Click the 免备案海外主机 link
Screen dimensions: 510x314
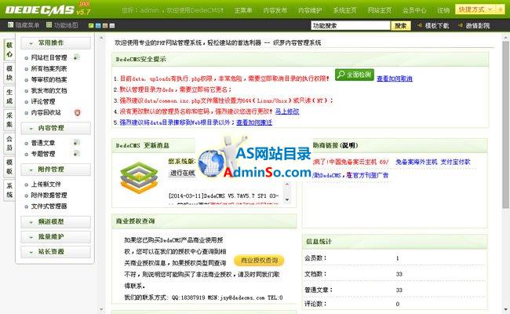click(416, 162)
